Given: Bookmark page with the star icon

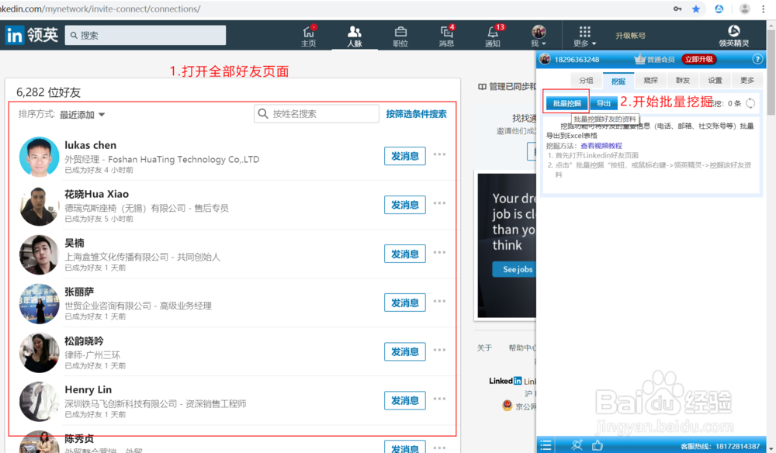Looking at the screenshot, I should pos(696,9).
